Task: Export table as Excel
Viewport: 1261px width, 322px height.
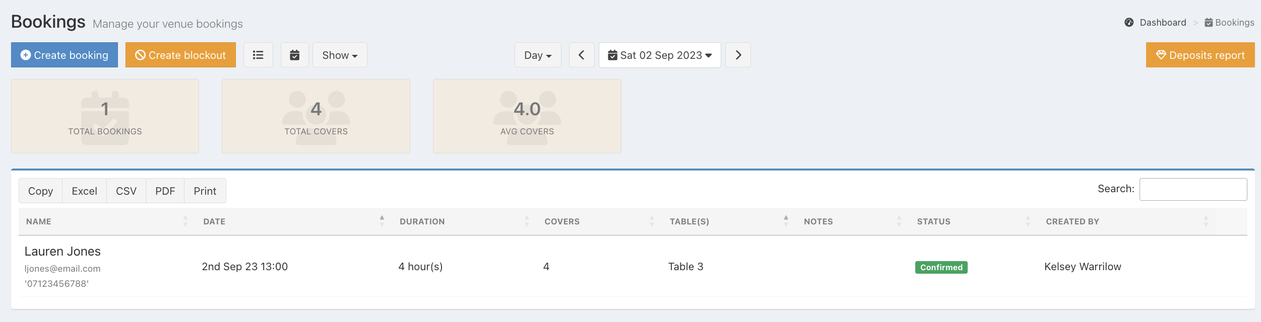Action: 84,191
